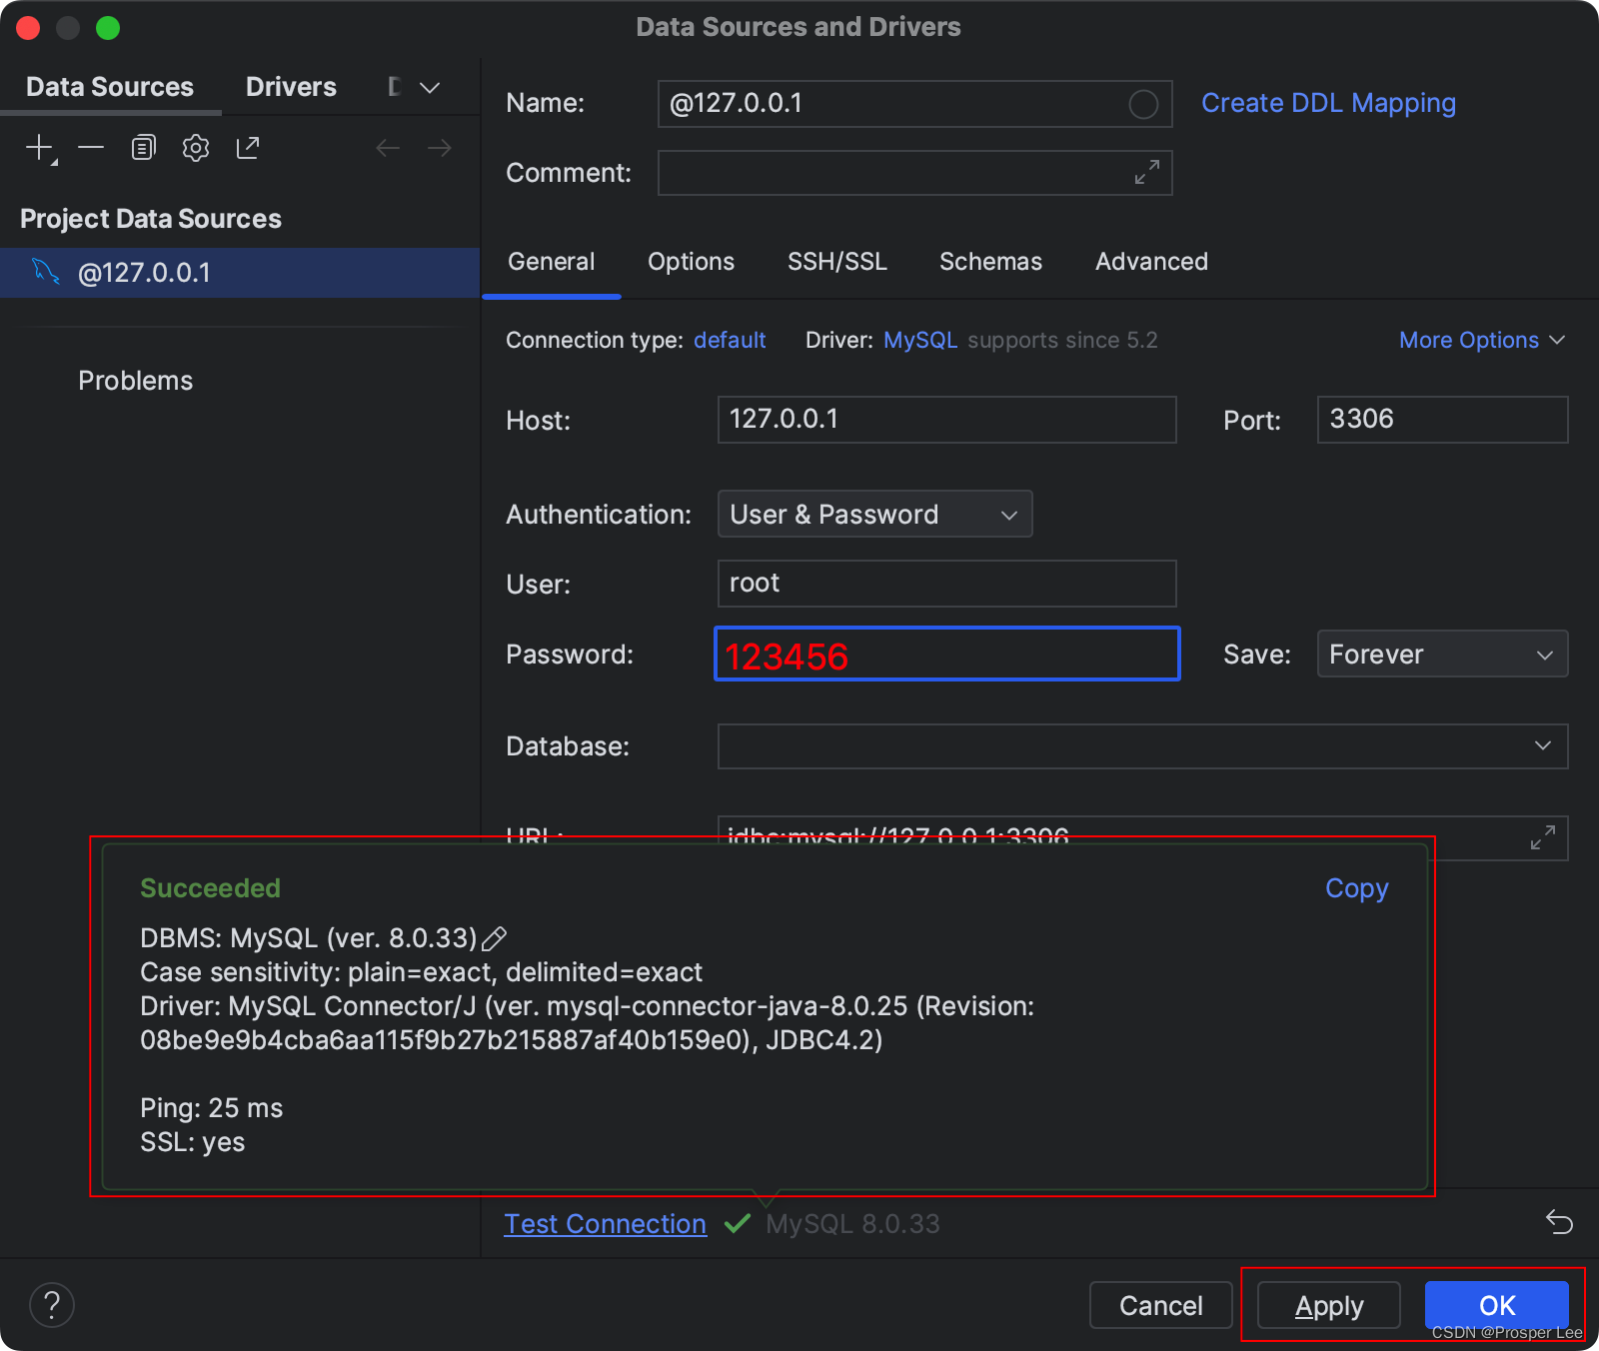
Task: Click the MySQL 8.0.33 status text
Action: tap(852, 1224)
